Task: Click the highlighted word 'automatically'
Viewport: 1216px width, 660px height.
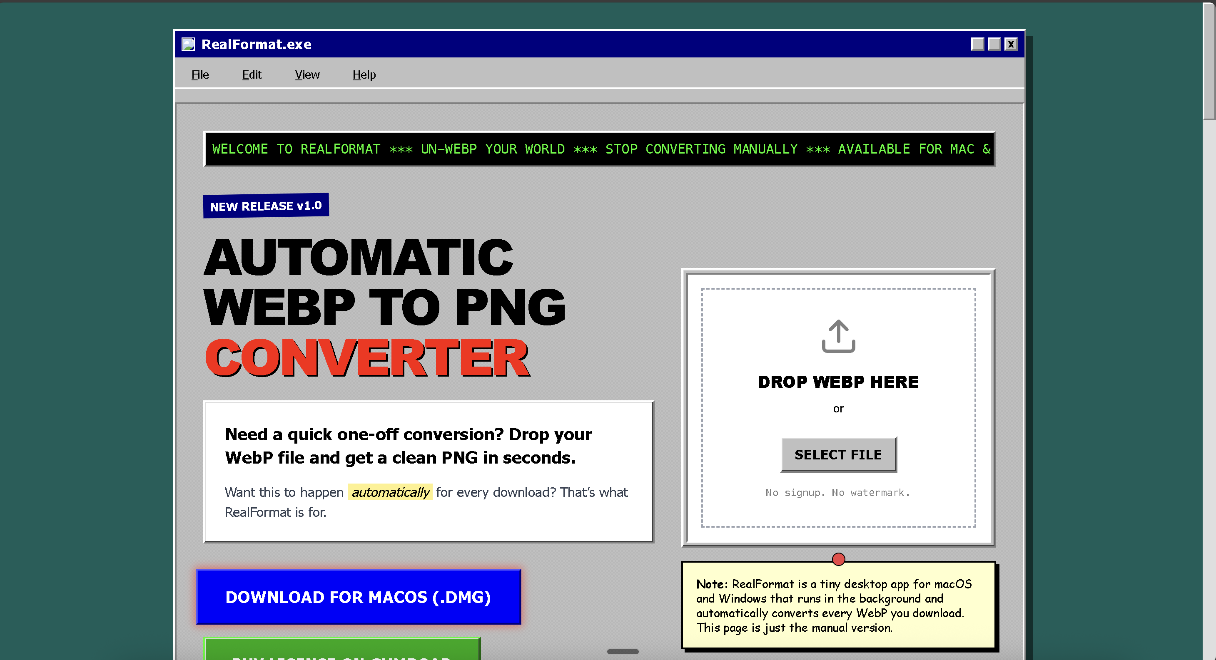Action: 389,492
